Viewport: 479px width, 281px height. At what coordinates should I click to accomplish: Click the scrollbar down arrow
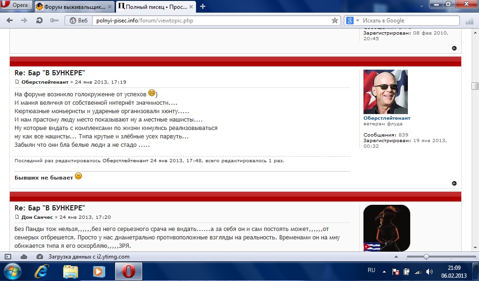point(475,248)
